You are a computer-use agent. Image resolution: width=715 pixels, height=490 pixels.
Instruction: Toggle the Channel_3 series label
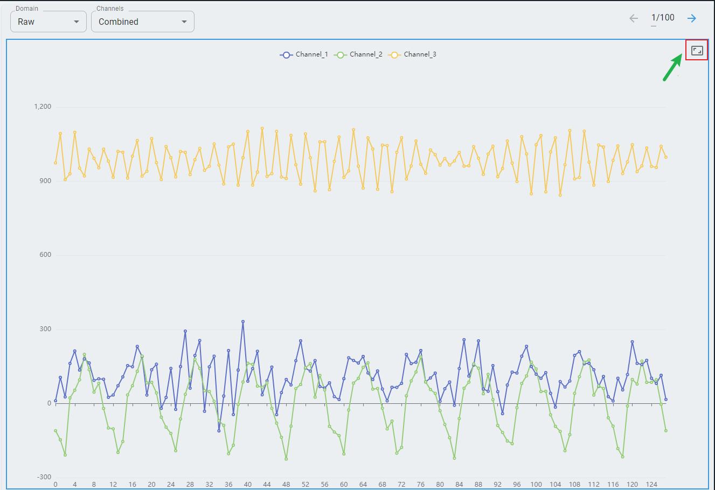point(420,54)
